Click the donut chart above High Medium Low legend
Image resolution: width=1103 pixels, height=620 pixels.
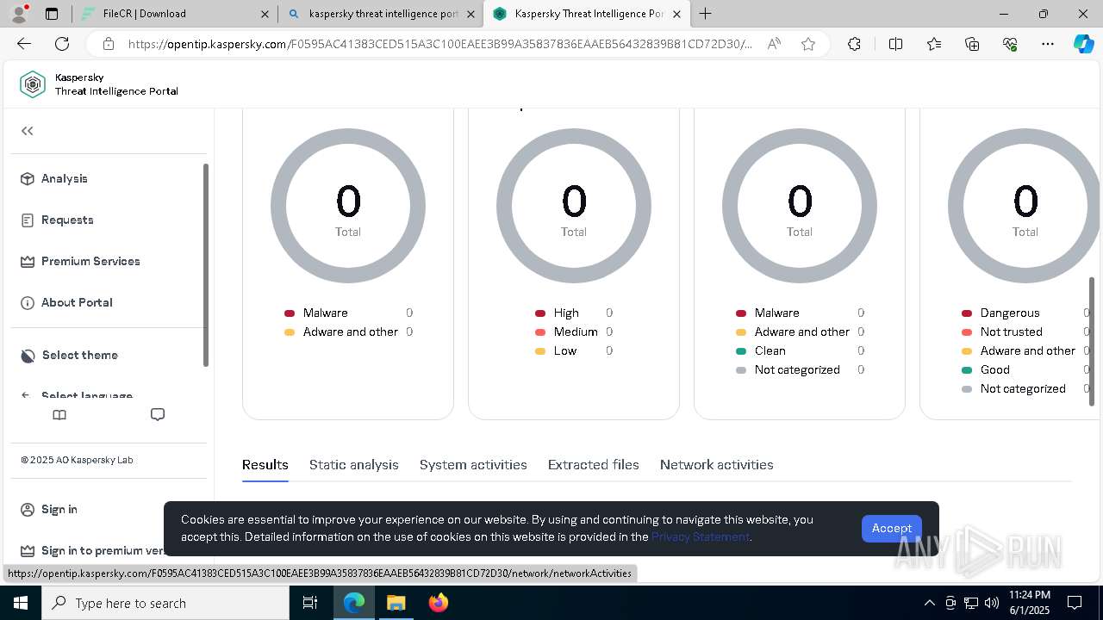pos(574,206)
